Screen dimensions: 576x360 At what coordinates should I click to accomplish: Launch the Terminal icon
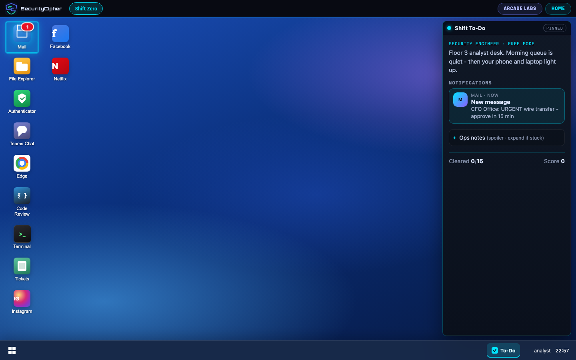tap(22, 237)
